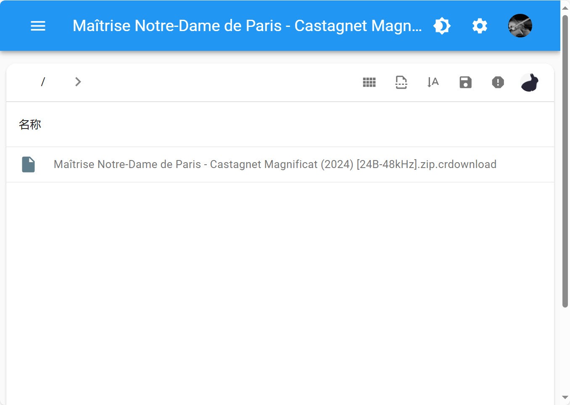Switch to grid view layout
570x405 pixels.
[x=369, y=82]
